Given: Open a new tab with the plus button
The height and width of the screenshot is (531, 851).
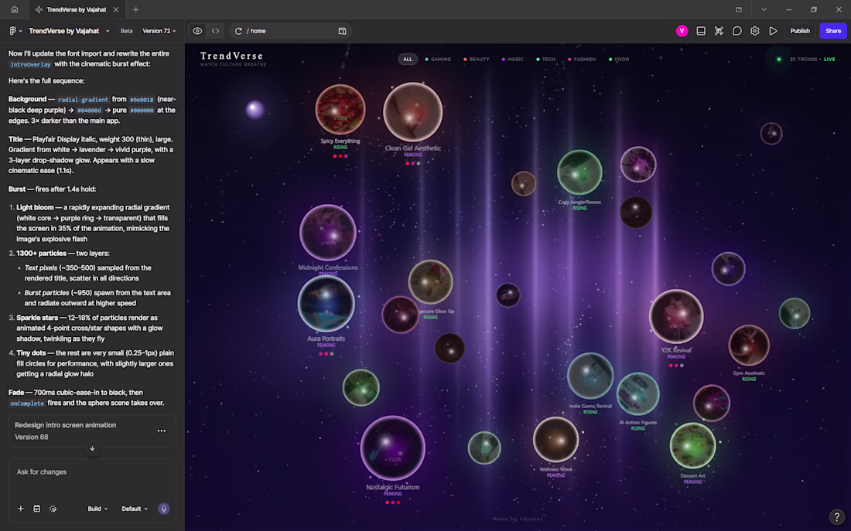Looking at the screenshot, I should click(135, 9).
